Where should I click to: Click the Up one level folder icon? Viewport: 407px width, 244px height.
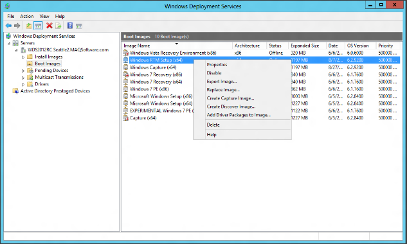pos(29,26)
